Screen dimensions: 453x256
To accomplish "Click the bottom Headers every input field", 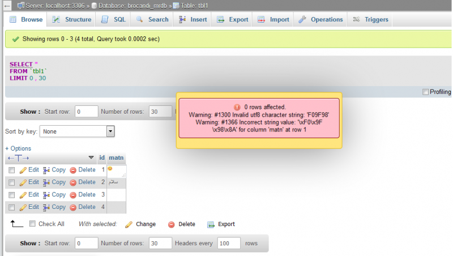I will [229, 243].
